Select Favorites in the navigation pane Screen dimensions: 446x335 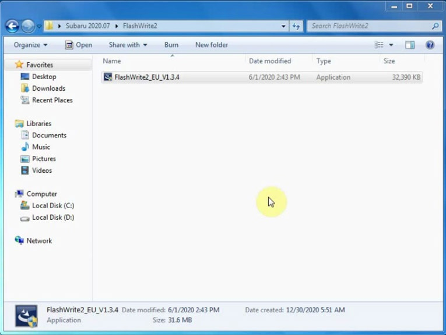click(40, 65)
